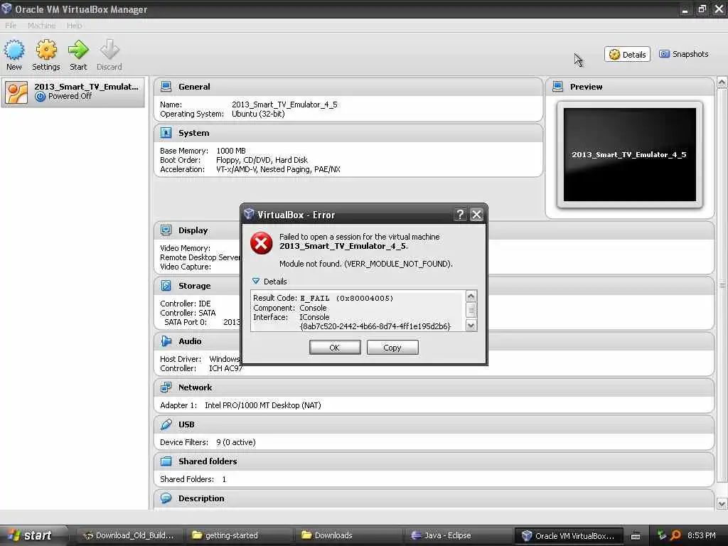Viewport: 728px width, 546px height.
Task: Switch to the Downloads folder taskbar item
Action: coord(349,536)
